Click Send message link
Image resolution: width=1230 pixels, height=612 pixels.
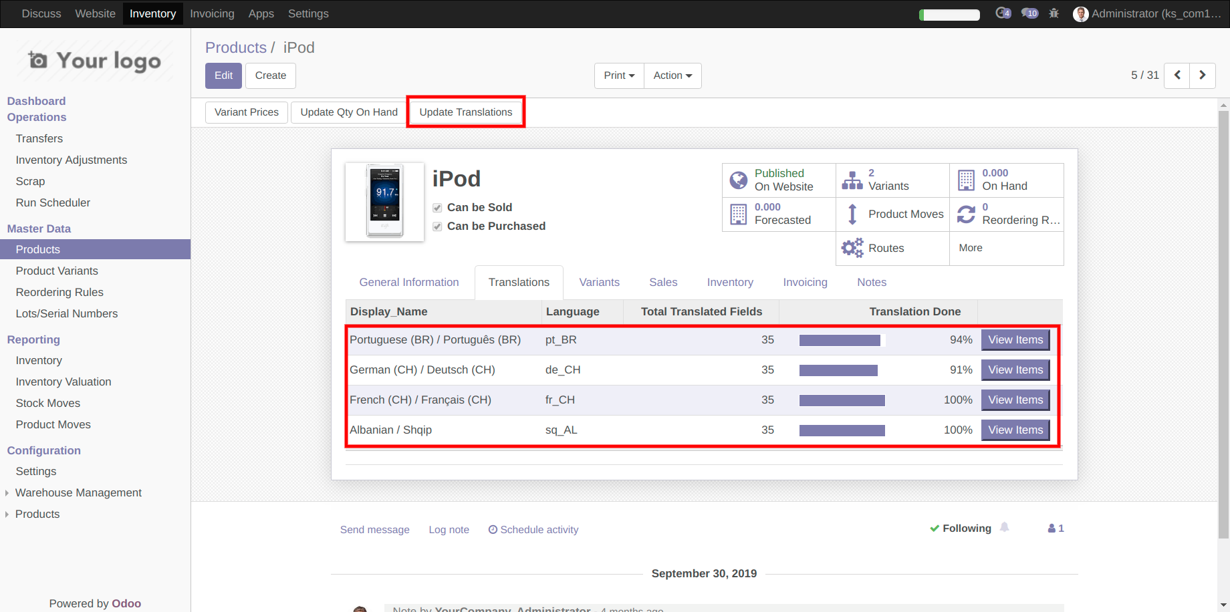click(x=375, y=530)
